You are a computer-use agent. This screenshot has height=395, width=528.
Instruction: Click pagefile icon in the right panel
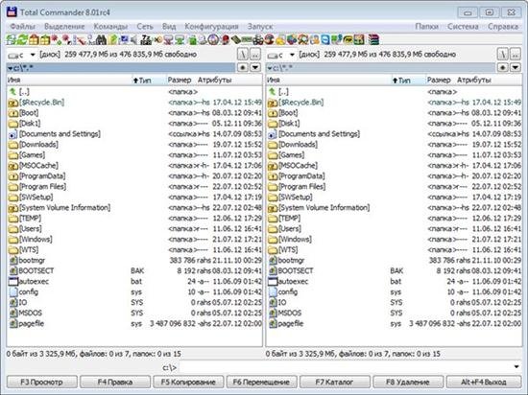point(273,324)
